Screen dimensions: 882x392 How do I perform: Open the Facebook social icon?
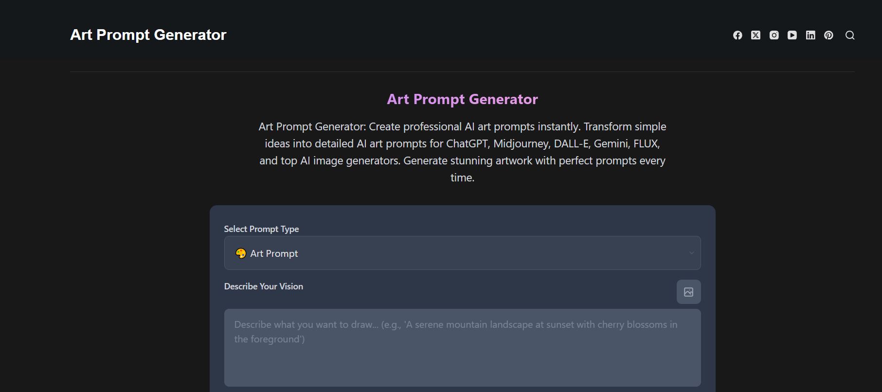(x=737, y=35)
